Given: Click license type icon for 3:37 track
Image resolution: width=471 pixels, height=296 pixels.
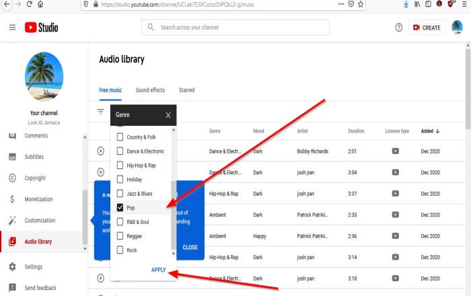Looking at the screenshot, I should [x=396, y=193].
